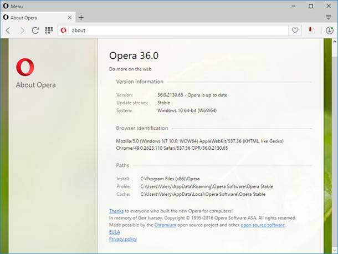Click the large red Opera logo
Image resolution: width=338 pixels, height=254 pixels.
point(25,67)
